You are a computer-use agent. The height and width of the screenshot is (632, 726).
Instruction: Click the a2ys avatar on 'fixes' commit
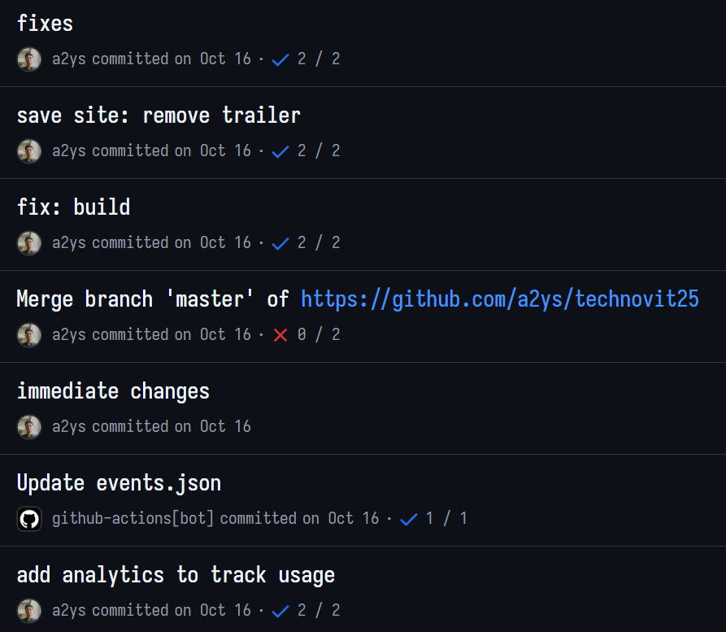click(x=29, y=59)
